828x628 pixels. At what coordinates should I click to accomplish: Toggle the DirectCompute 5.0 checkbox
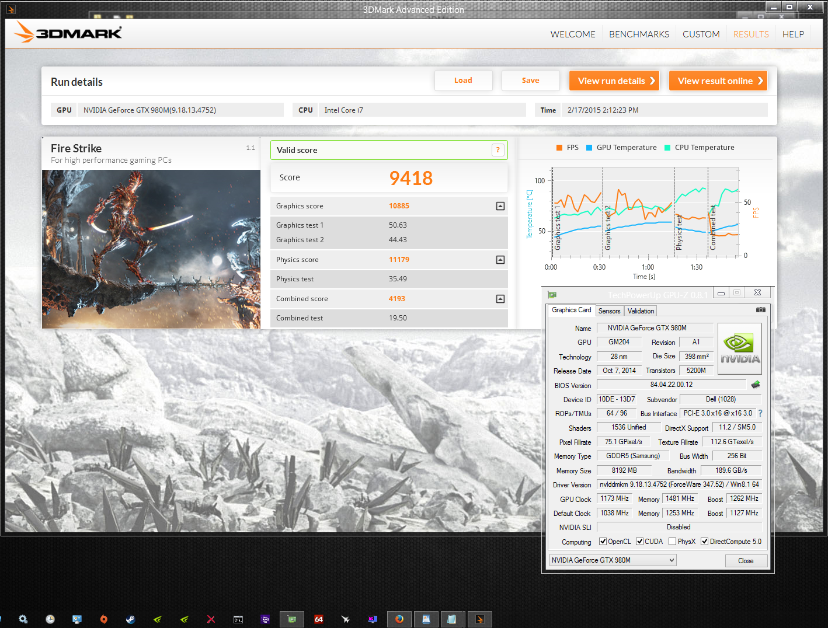(704, 542)
